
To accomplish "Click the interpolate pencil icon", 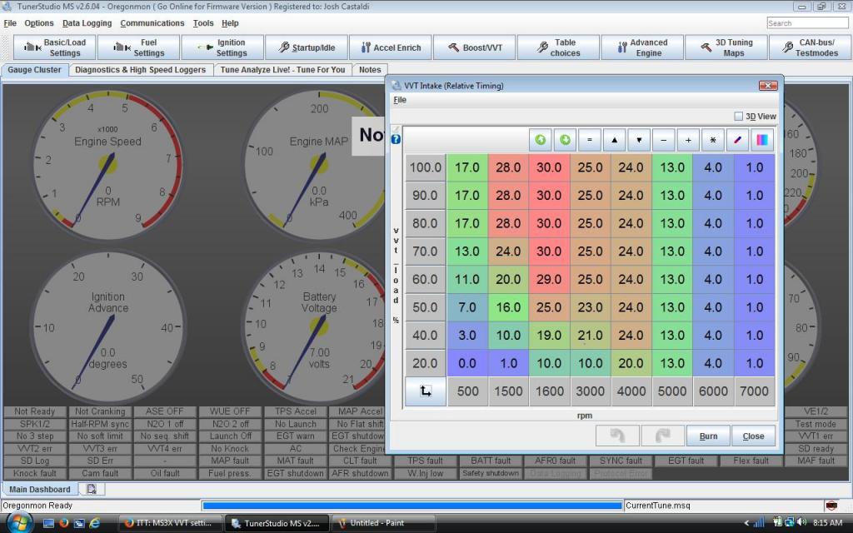I will 737,141.
